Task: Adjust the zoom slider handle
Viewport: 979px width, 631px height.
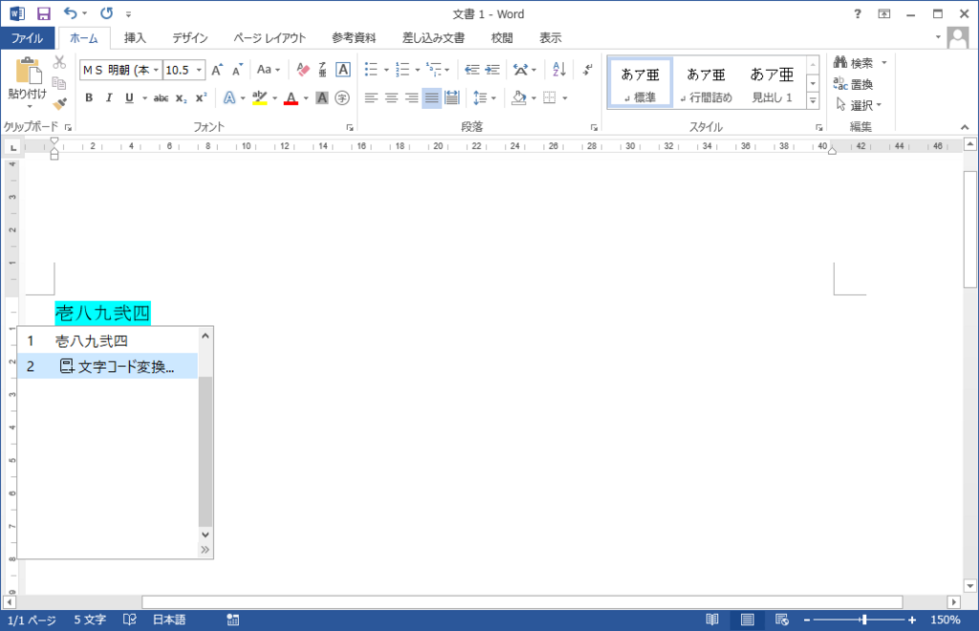Action: (864, 620)
